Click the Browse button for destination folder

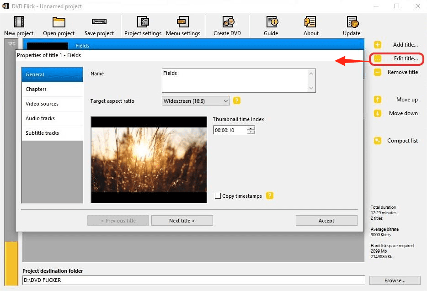[x=394, y=280]
